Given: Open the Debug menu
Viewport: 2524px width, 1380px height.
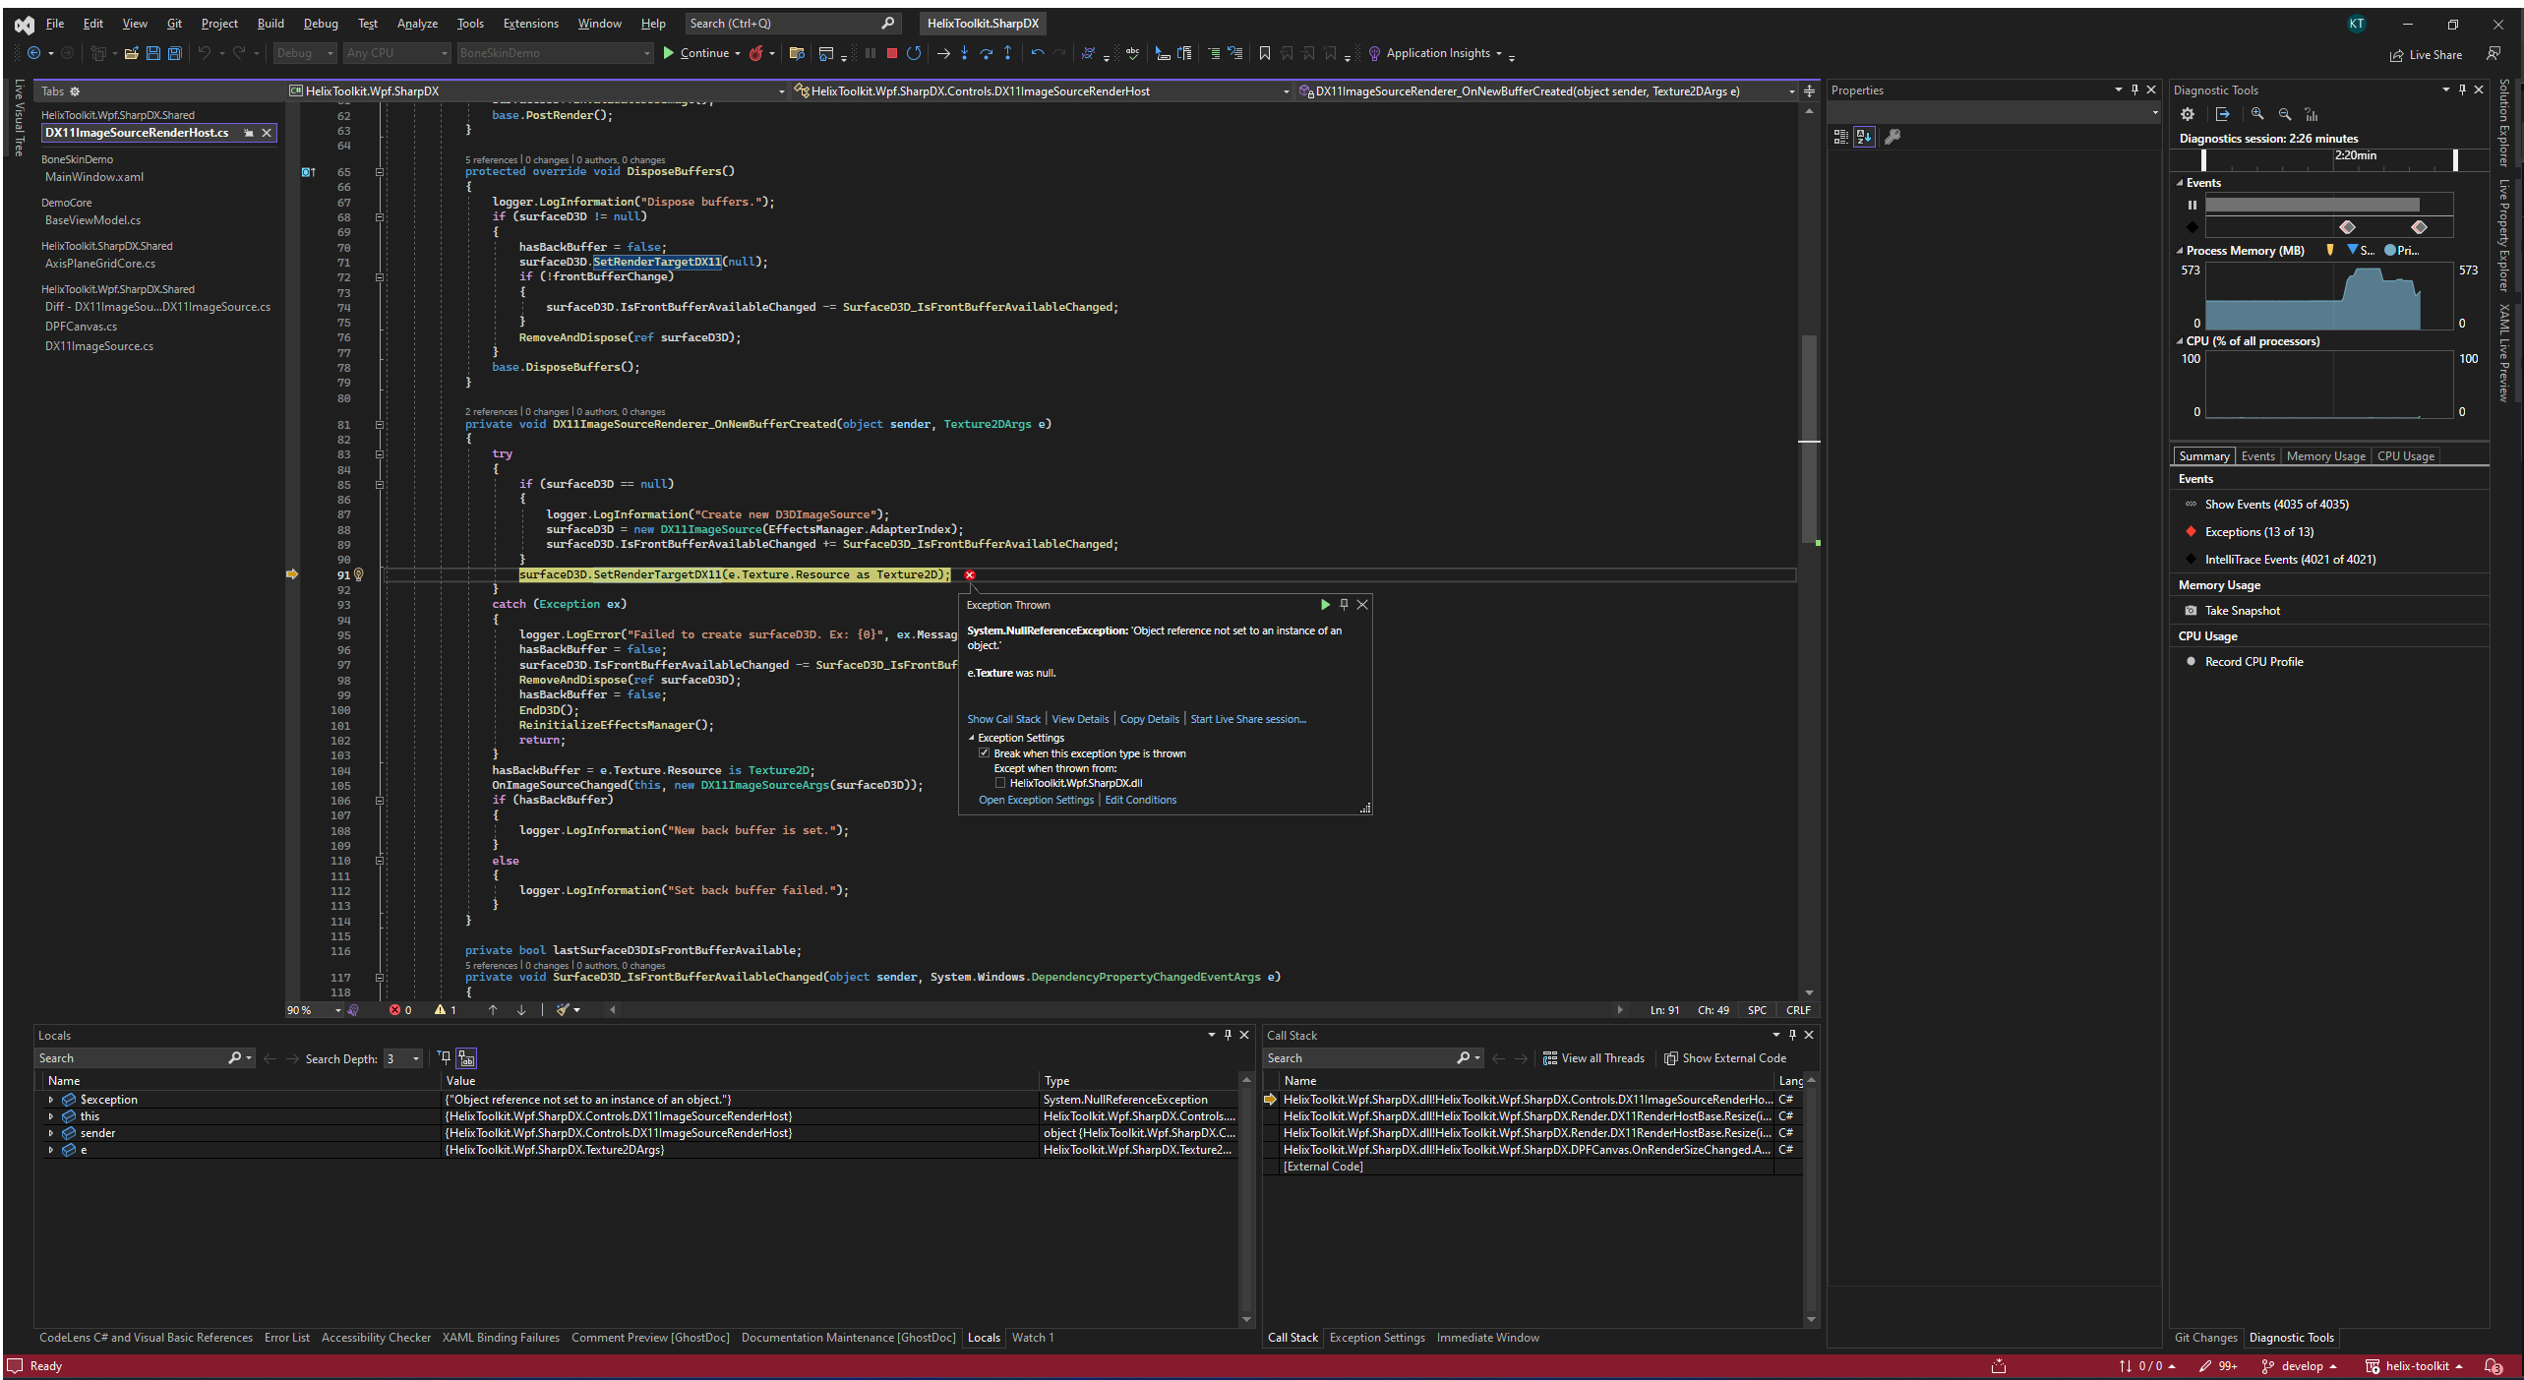Looking at the screenshot, I should [x=320, y=24].
